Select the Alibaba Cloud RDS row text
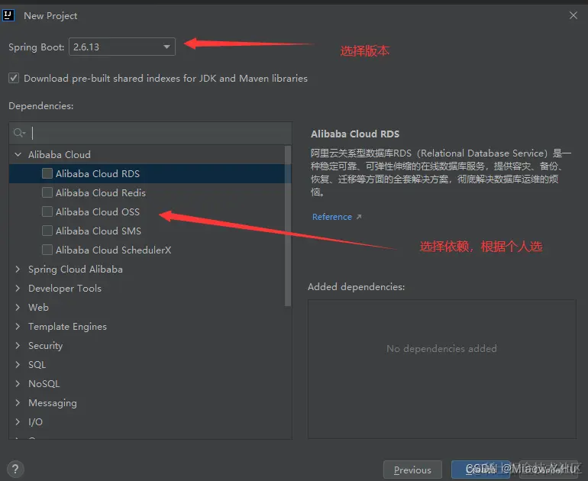The image size is (588, 481). 98,173
